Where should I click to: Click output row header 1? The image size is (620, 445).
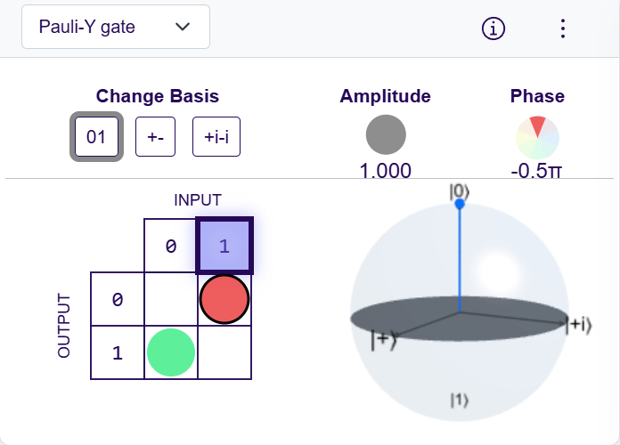pyautogui.click(x=117, y=352)
